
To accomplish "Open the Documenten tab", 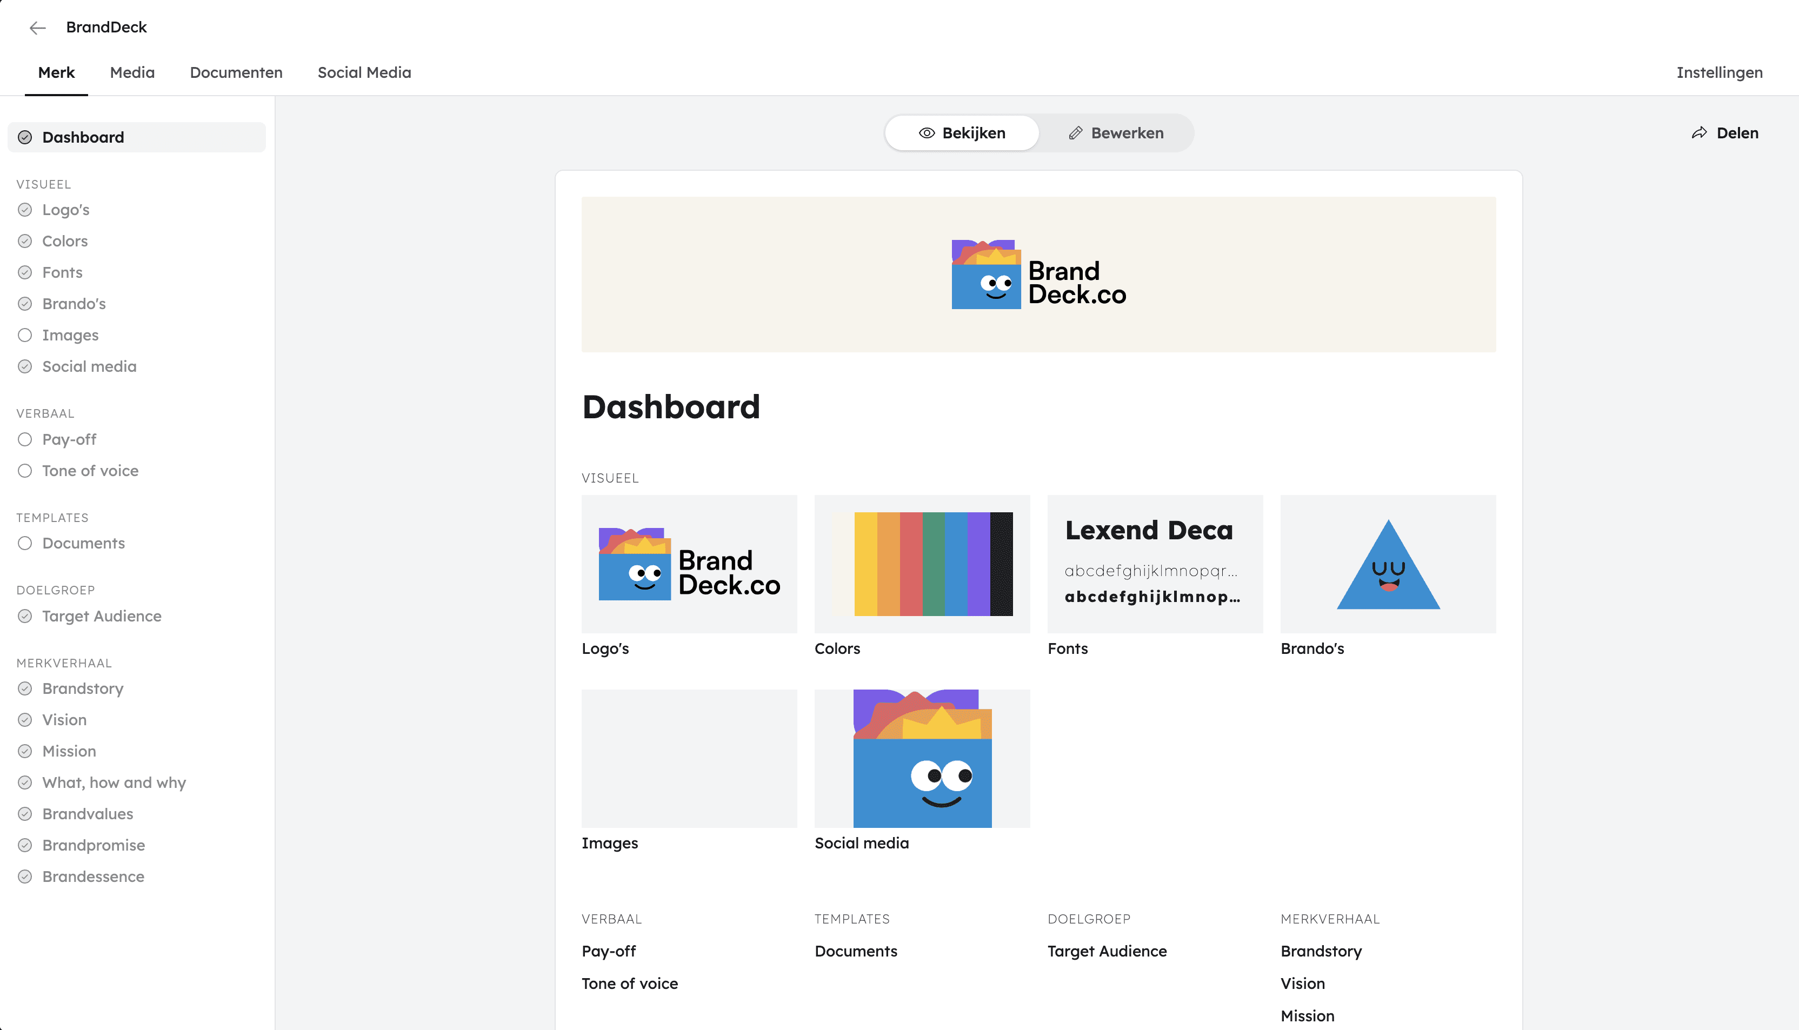I will 236,72.
